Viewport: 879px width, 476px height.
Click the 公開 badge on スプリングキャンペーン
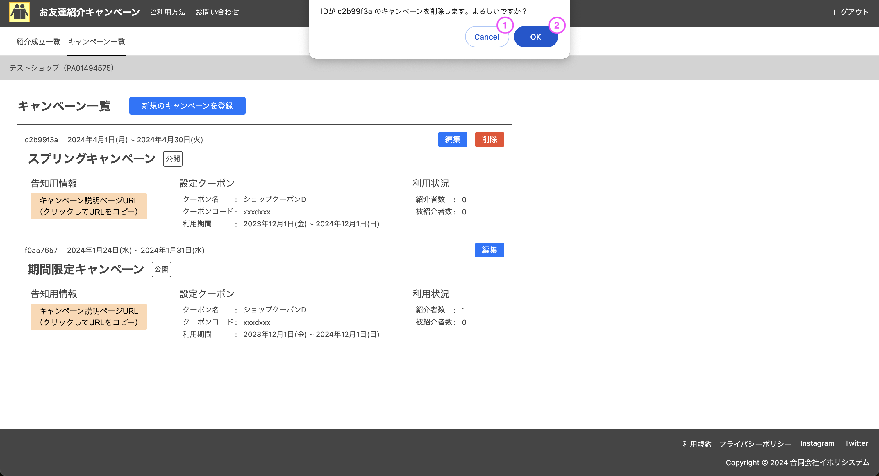(173, 159)
